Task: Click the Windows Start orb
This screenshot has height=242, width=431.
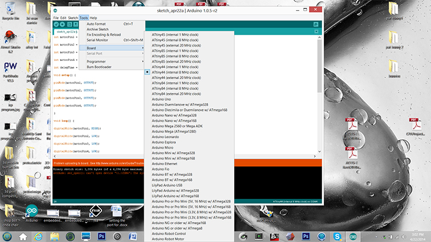Action: point(7,236)
